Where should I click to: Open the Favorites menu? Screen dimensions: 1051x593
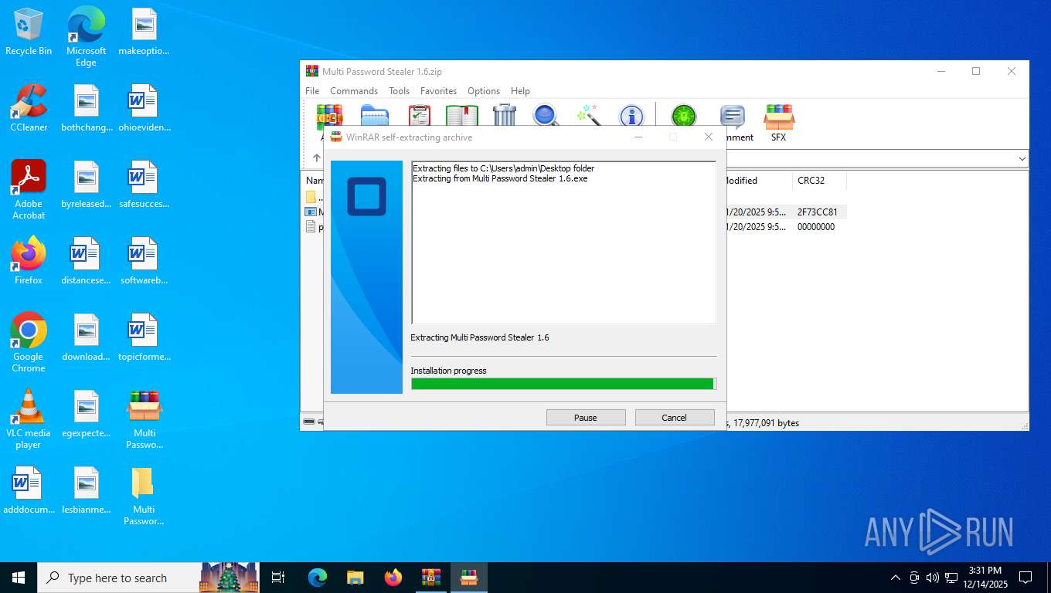pos(438,90)
